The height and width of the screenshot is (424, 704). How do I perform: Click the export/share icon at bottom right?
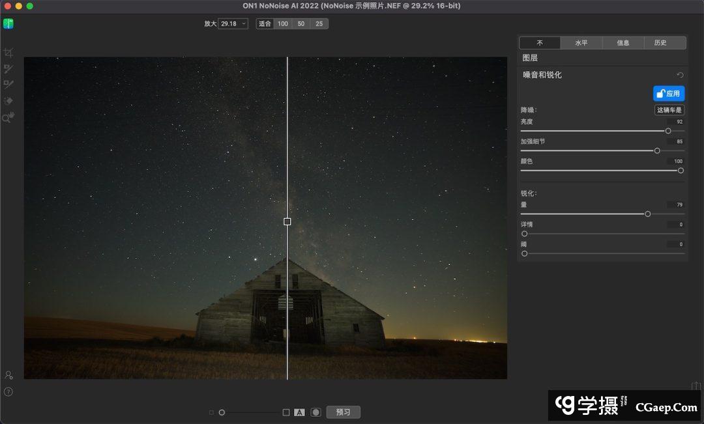click(696, 386)
